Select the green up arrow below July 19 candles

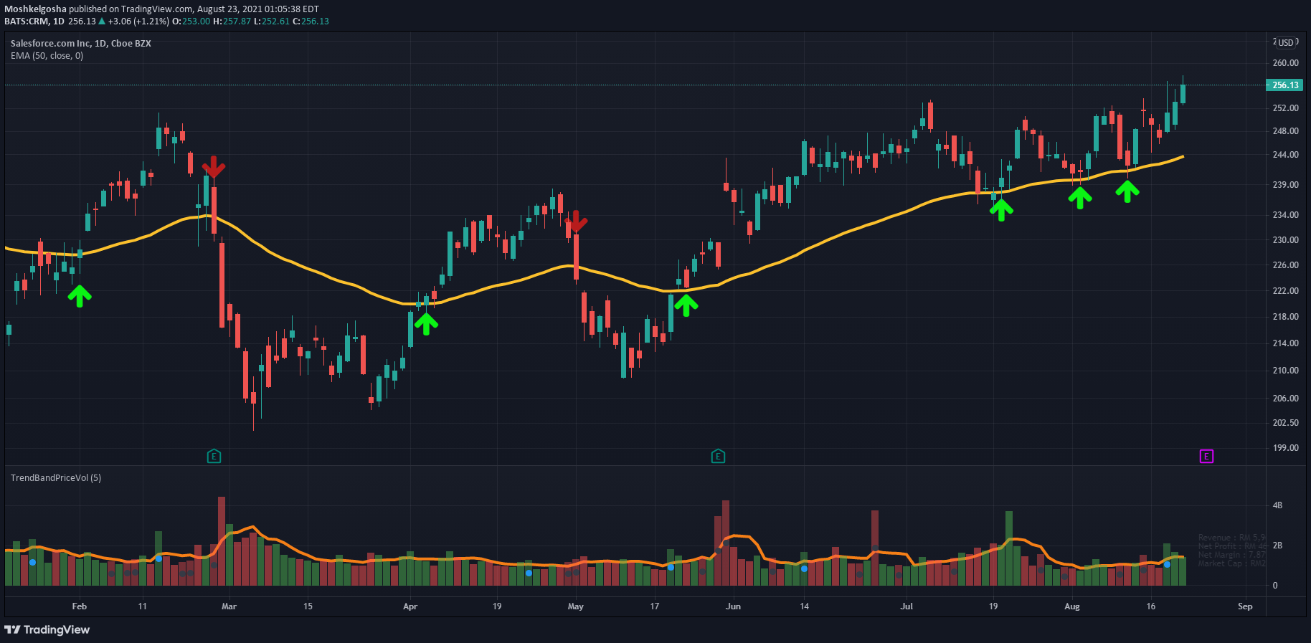tap(1001, 209)
